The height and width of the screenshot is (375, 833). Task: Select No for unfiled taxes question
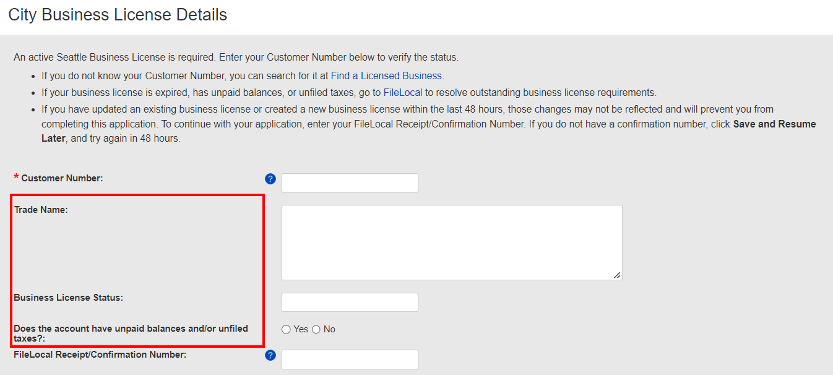[316, 329]
